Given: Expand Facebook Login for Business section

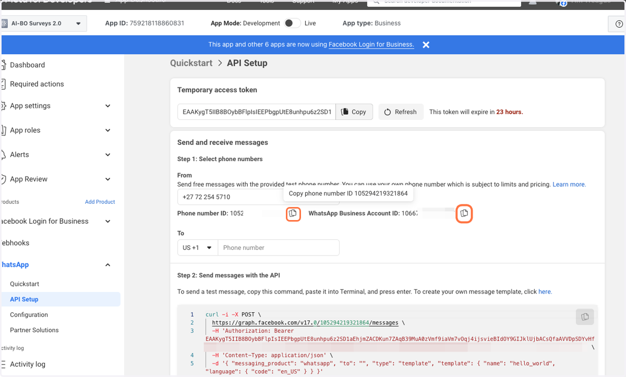Looking at the screenshot, I should pyautogui.click(x=108, y=221).
